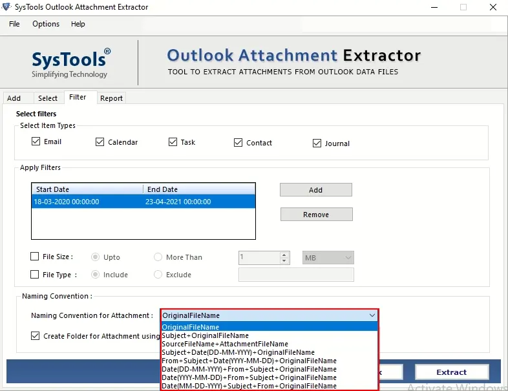This screenshot has width=508, height=391.
Task: Click the Start Date column header
Action: 87,189
